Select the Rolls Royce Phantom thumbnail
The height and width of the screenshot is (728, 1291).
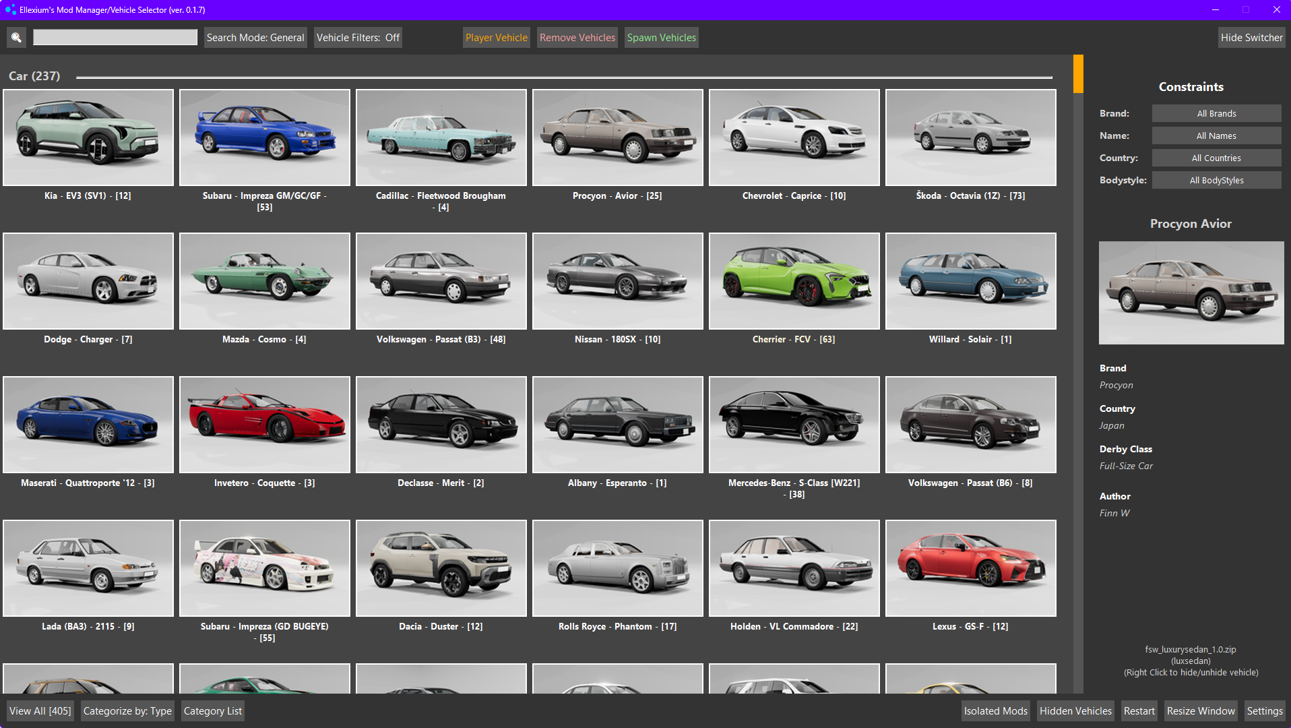point(618,568)
